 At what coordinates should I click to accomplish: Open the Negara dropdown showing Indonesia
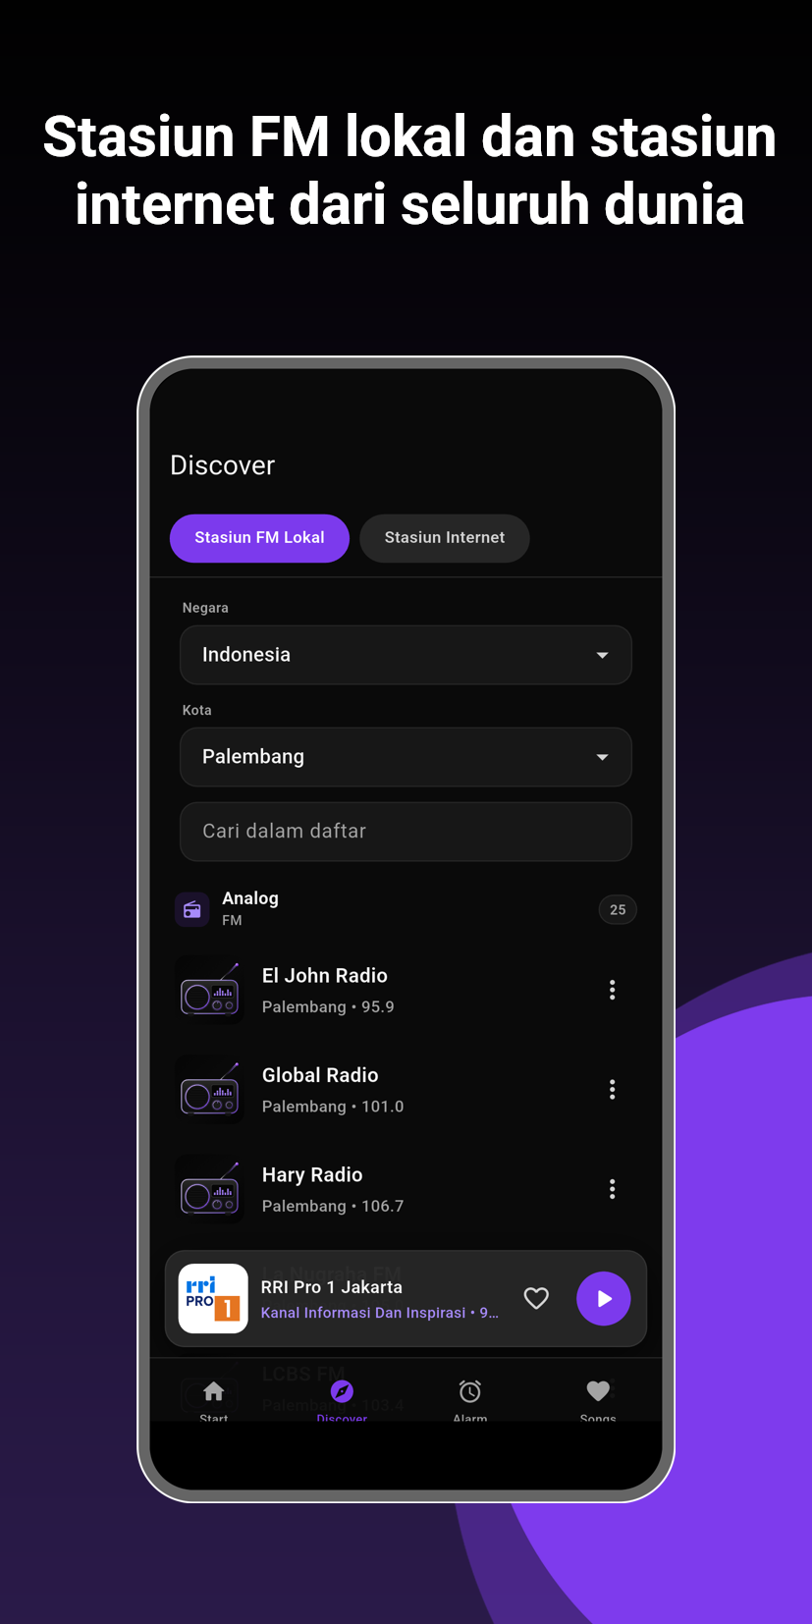coord(406,655)
